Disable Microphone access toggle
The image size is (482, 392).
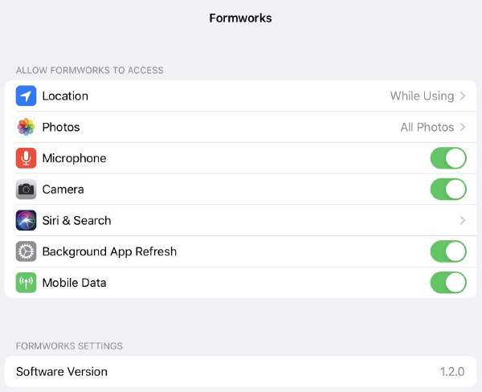(x=447, y=158)
